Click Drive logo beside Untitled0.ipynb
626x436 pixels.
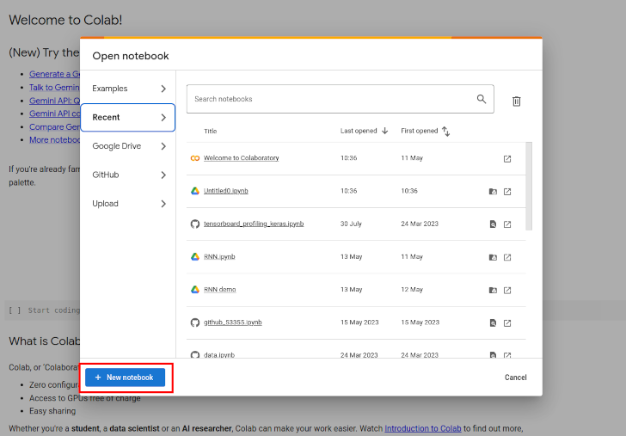[x=195, y=191]
